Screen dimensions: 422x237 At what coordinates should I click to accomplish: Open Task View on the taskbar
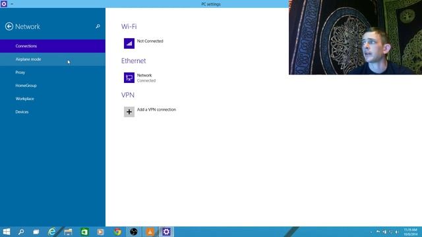pyautogui.click(x=36, y=232)
